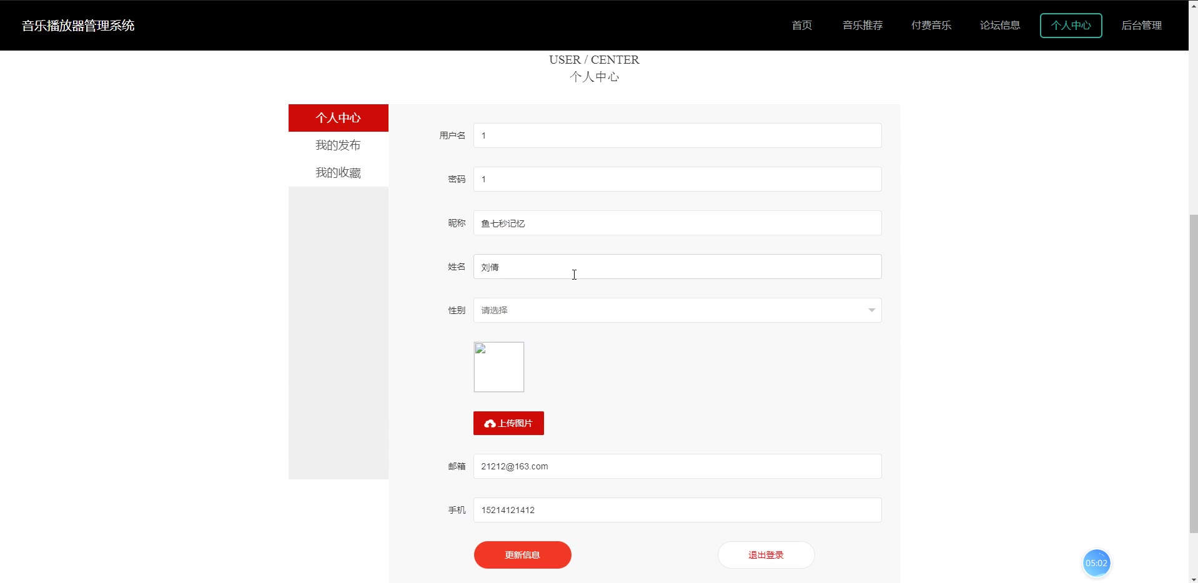
Task: Focus the 邮箱 input field
Action: pos(677,466)
